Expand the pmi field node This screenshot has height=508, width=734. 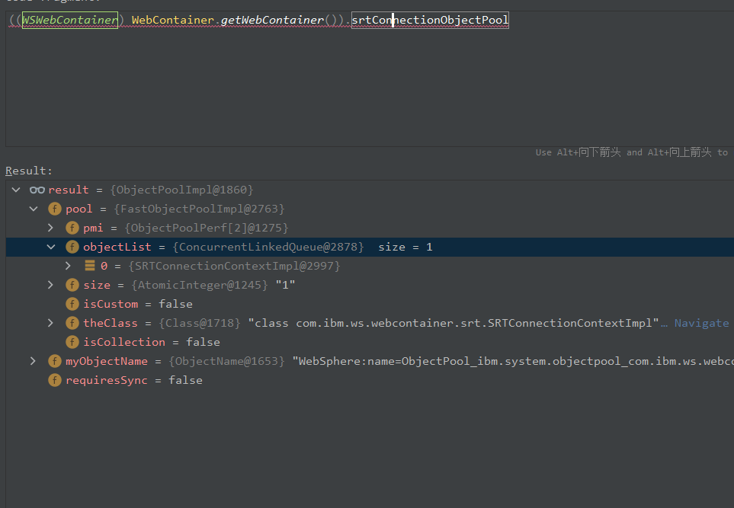click(50, 228)
